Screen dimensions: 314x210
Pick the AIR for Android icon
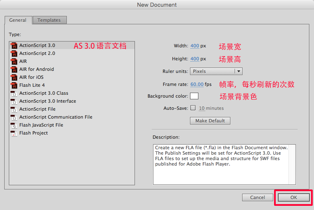[x=14, y=69]
